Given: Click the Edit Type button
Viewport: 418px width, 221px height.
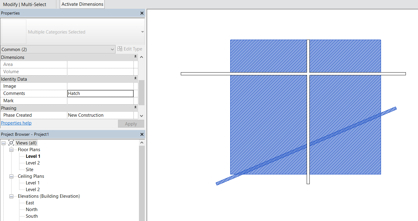Looking at the screenshot, I should 130,49.
